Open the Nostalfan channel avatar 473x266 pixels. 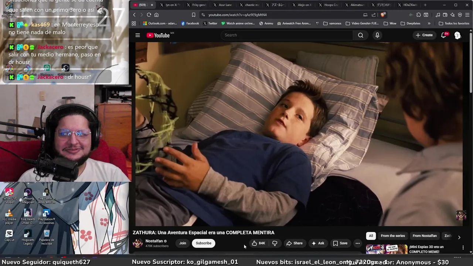coord(138,243)
